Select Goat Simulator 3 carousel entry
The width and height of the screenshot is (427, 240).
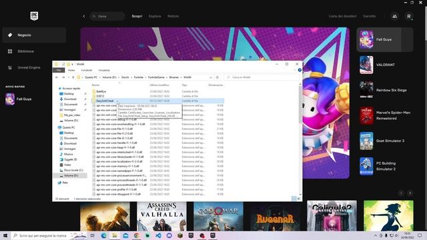coord(385,141)
